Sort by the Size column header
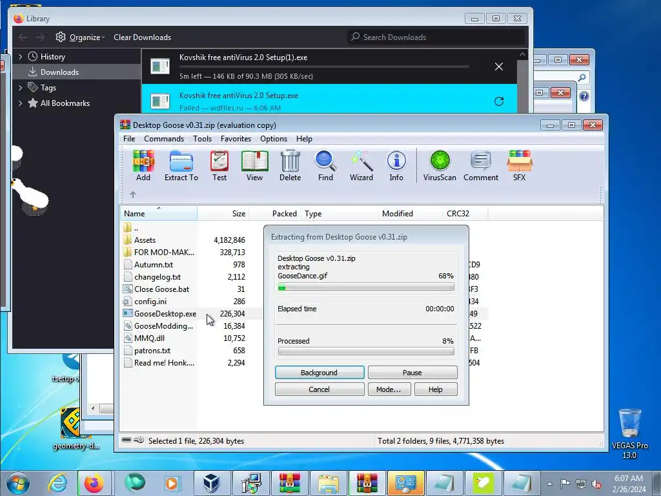Image resolution: width=661 pixels, height=496 pixels. 223,213
